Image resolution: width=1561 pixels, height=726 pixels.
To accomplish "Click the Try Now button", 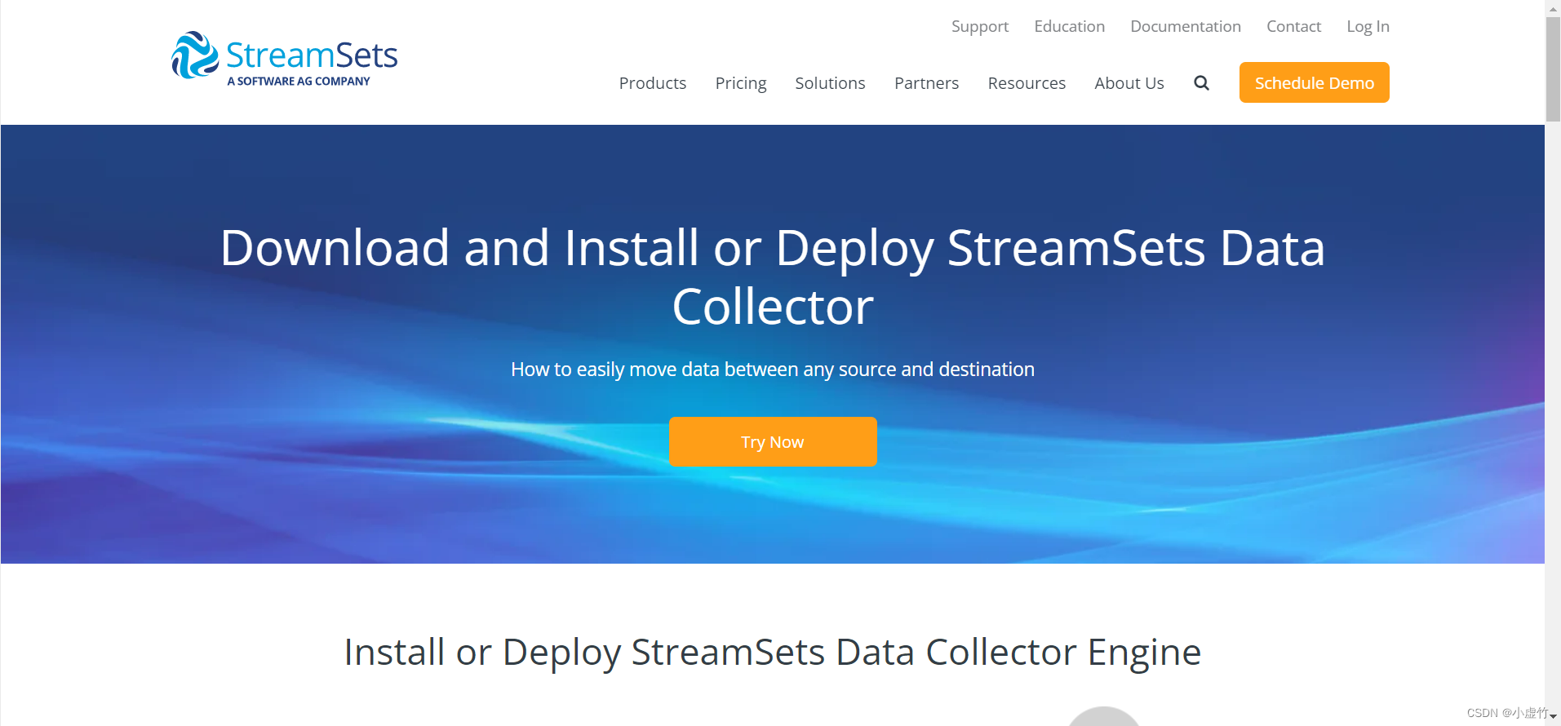I will tap(773, 441).
